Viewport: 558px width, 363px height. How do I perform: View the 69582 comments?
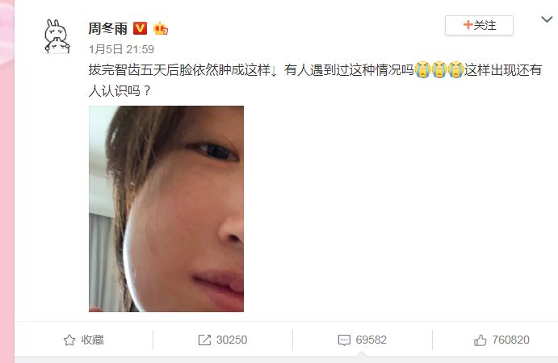[x=371, y=340]
